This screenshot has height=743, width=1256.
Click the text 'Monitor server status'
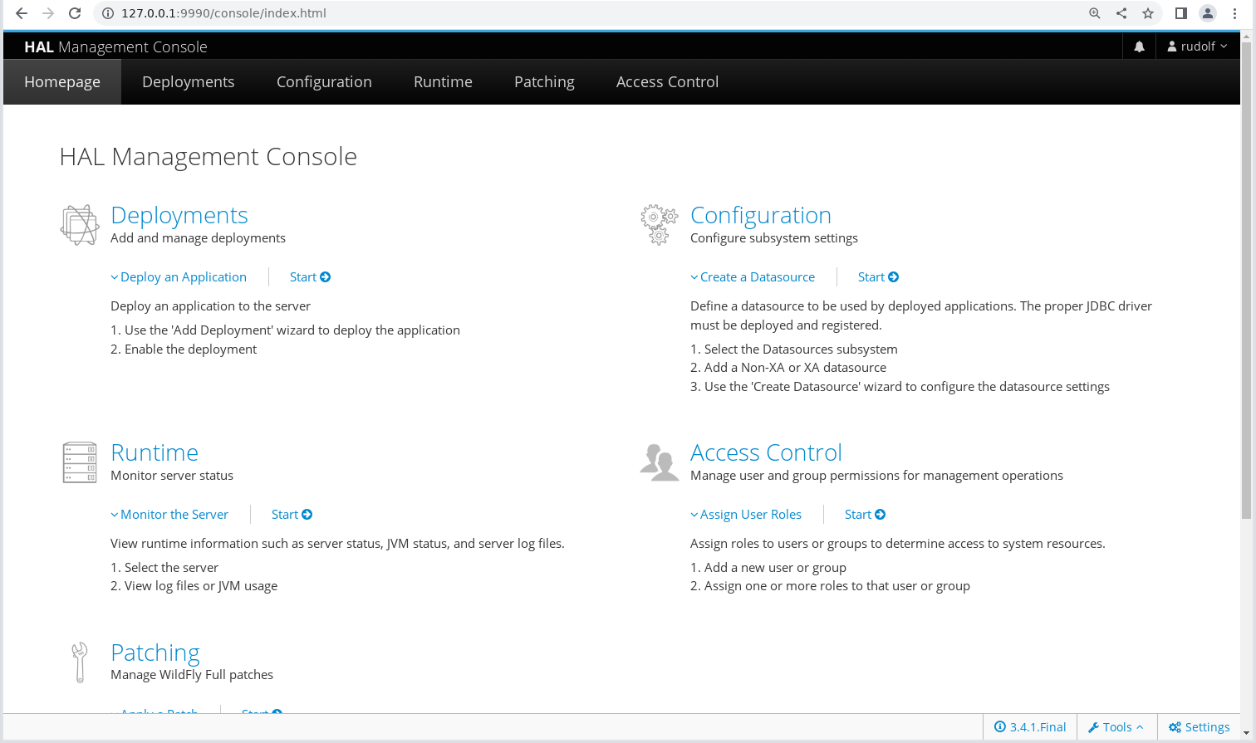tap(172, 476)
